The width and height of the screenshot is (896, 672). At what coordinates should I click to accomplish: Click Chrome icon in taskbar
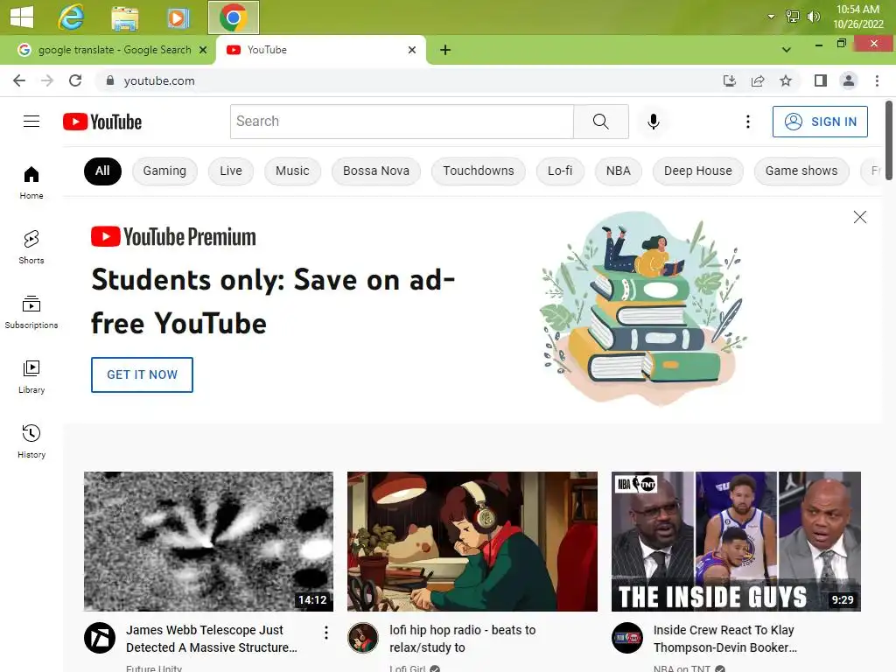pos(233,17)
